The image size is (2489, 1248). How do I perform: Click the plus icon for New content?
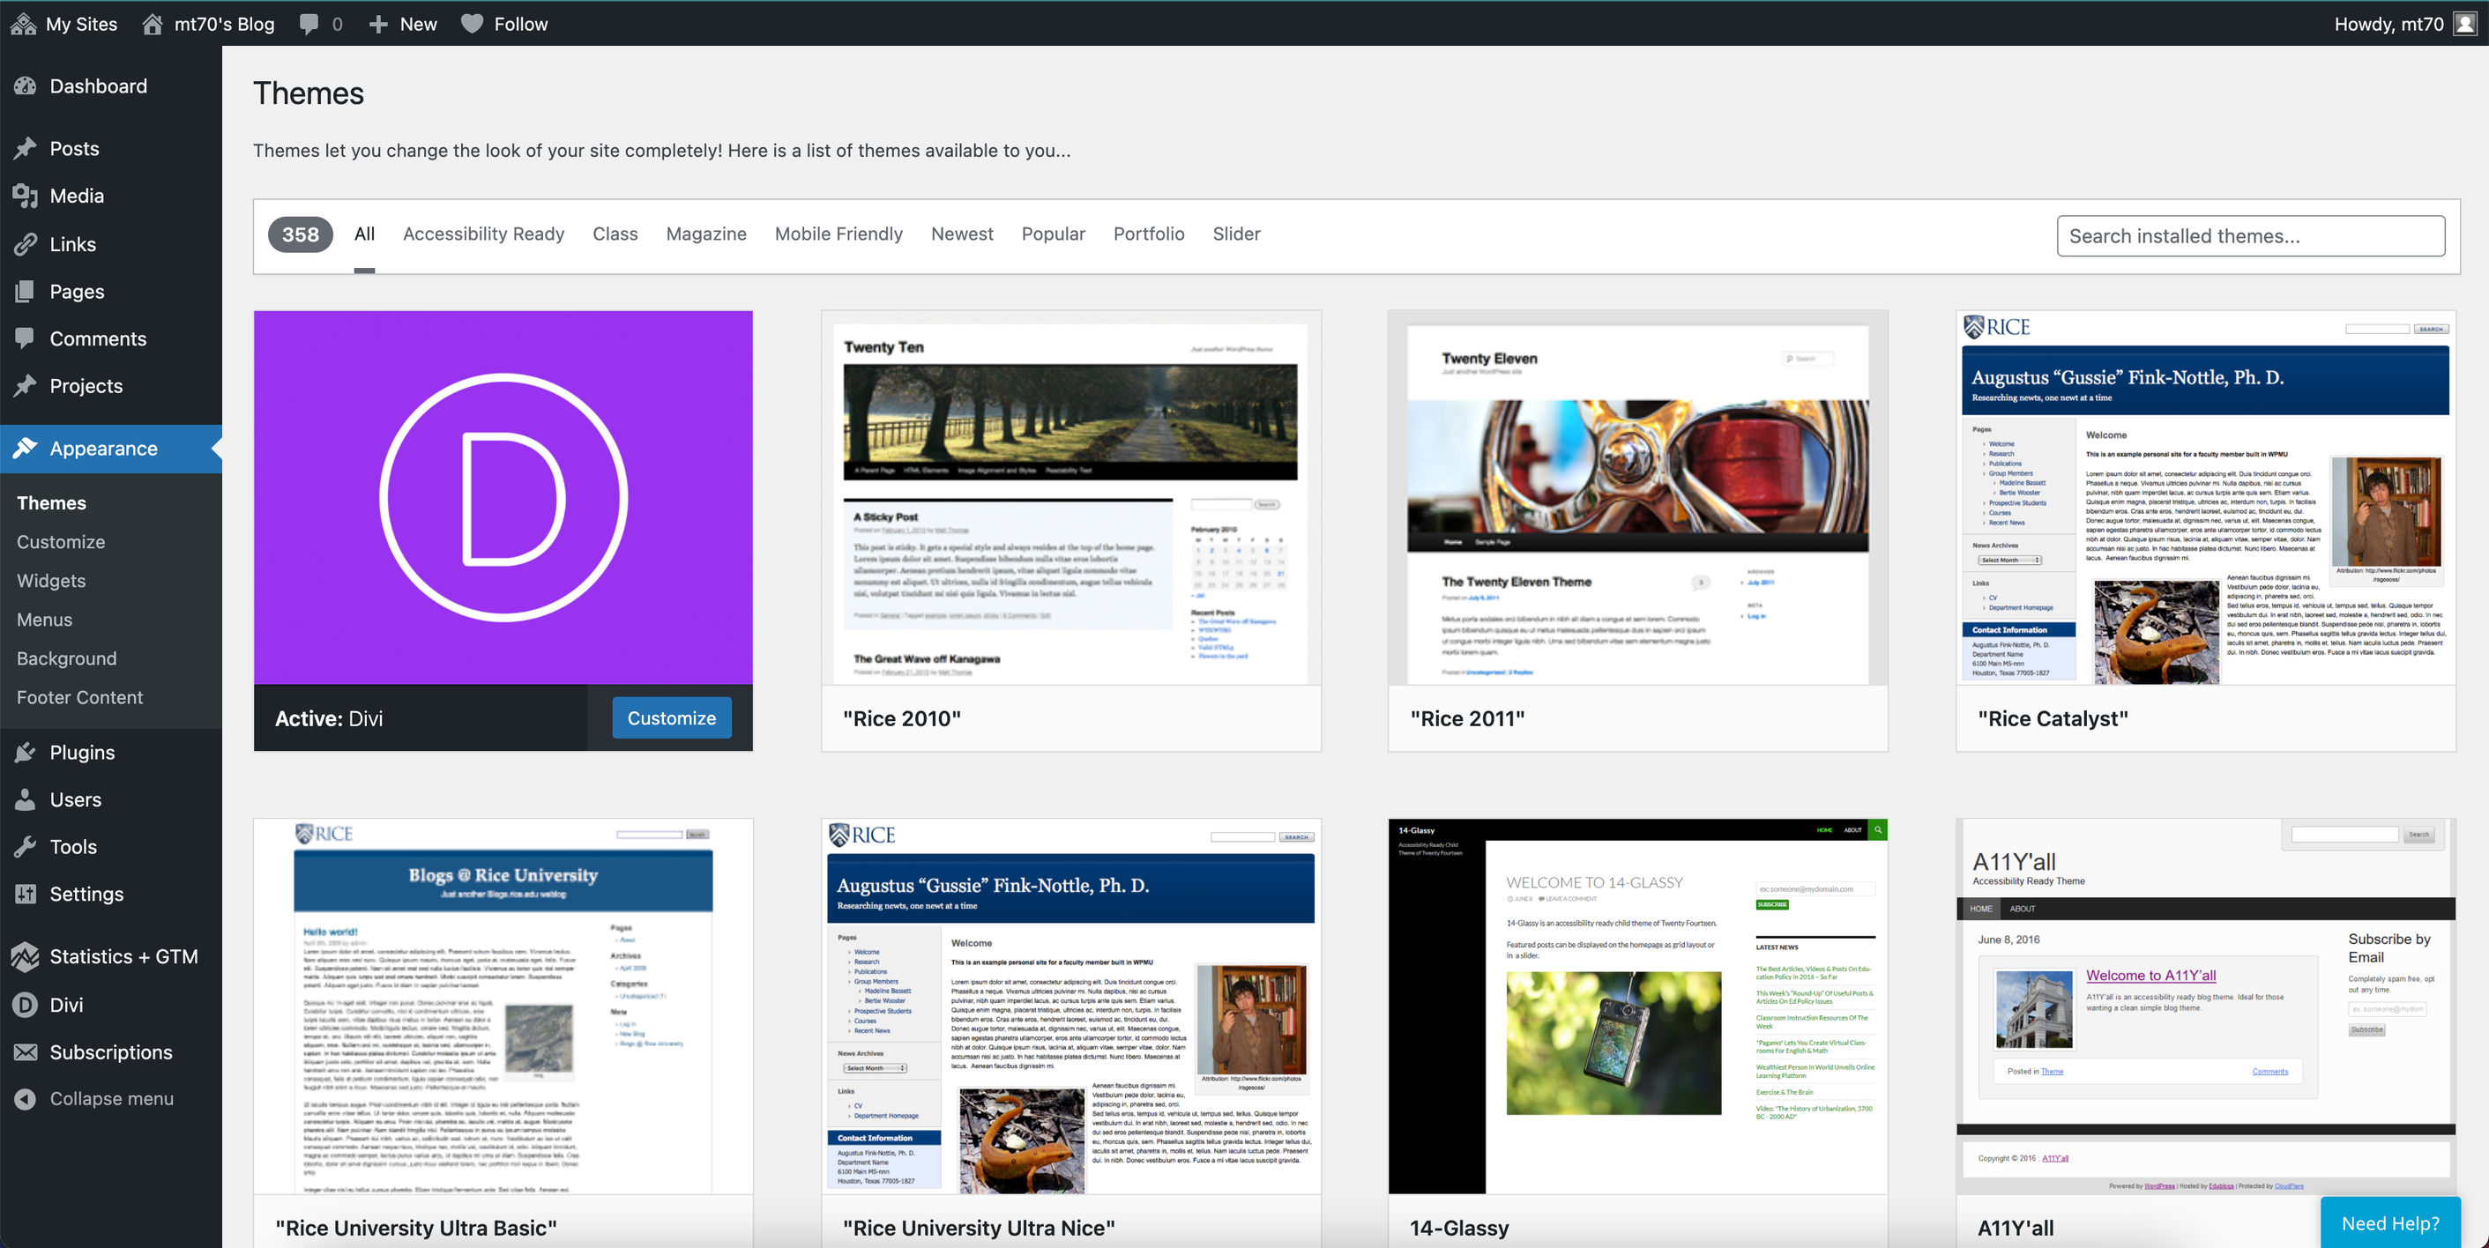click(x=377, y=24)
